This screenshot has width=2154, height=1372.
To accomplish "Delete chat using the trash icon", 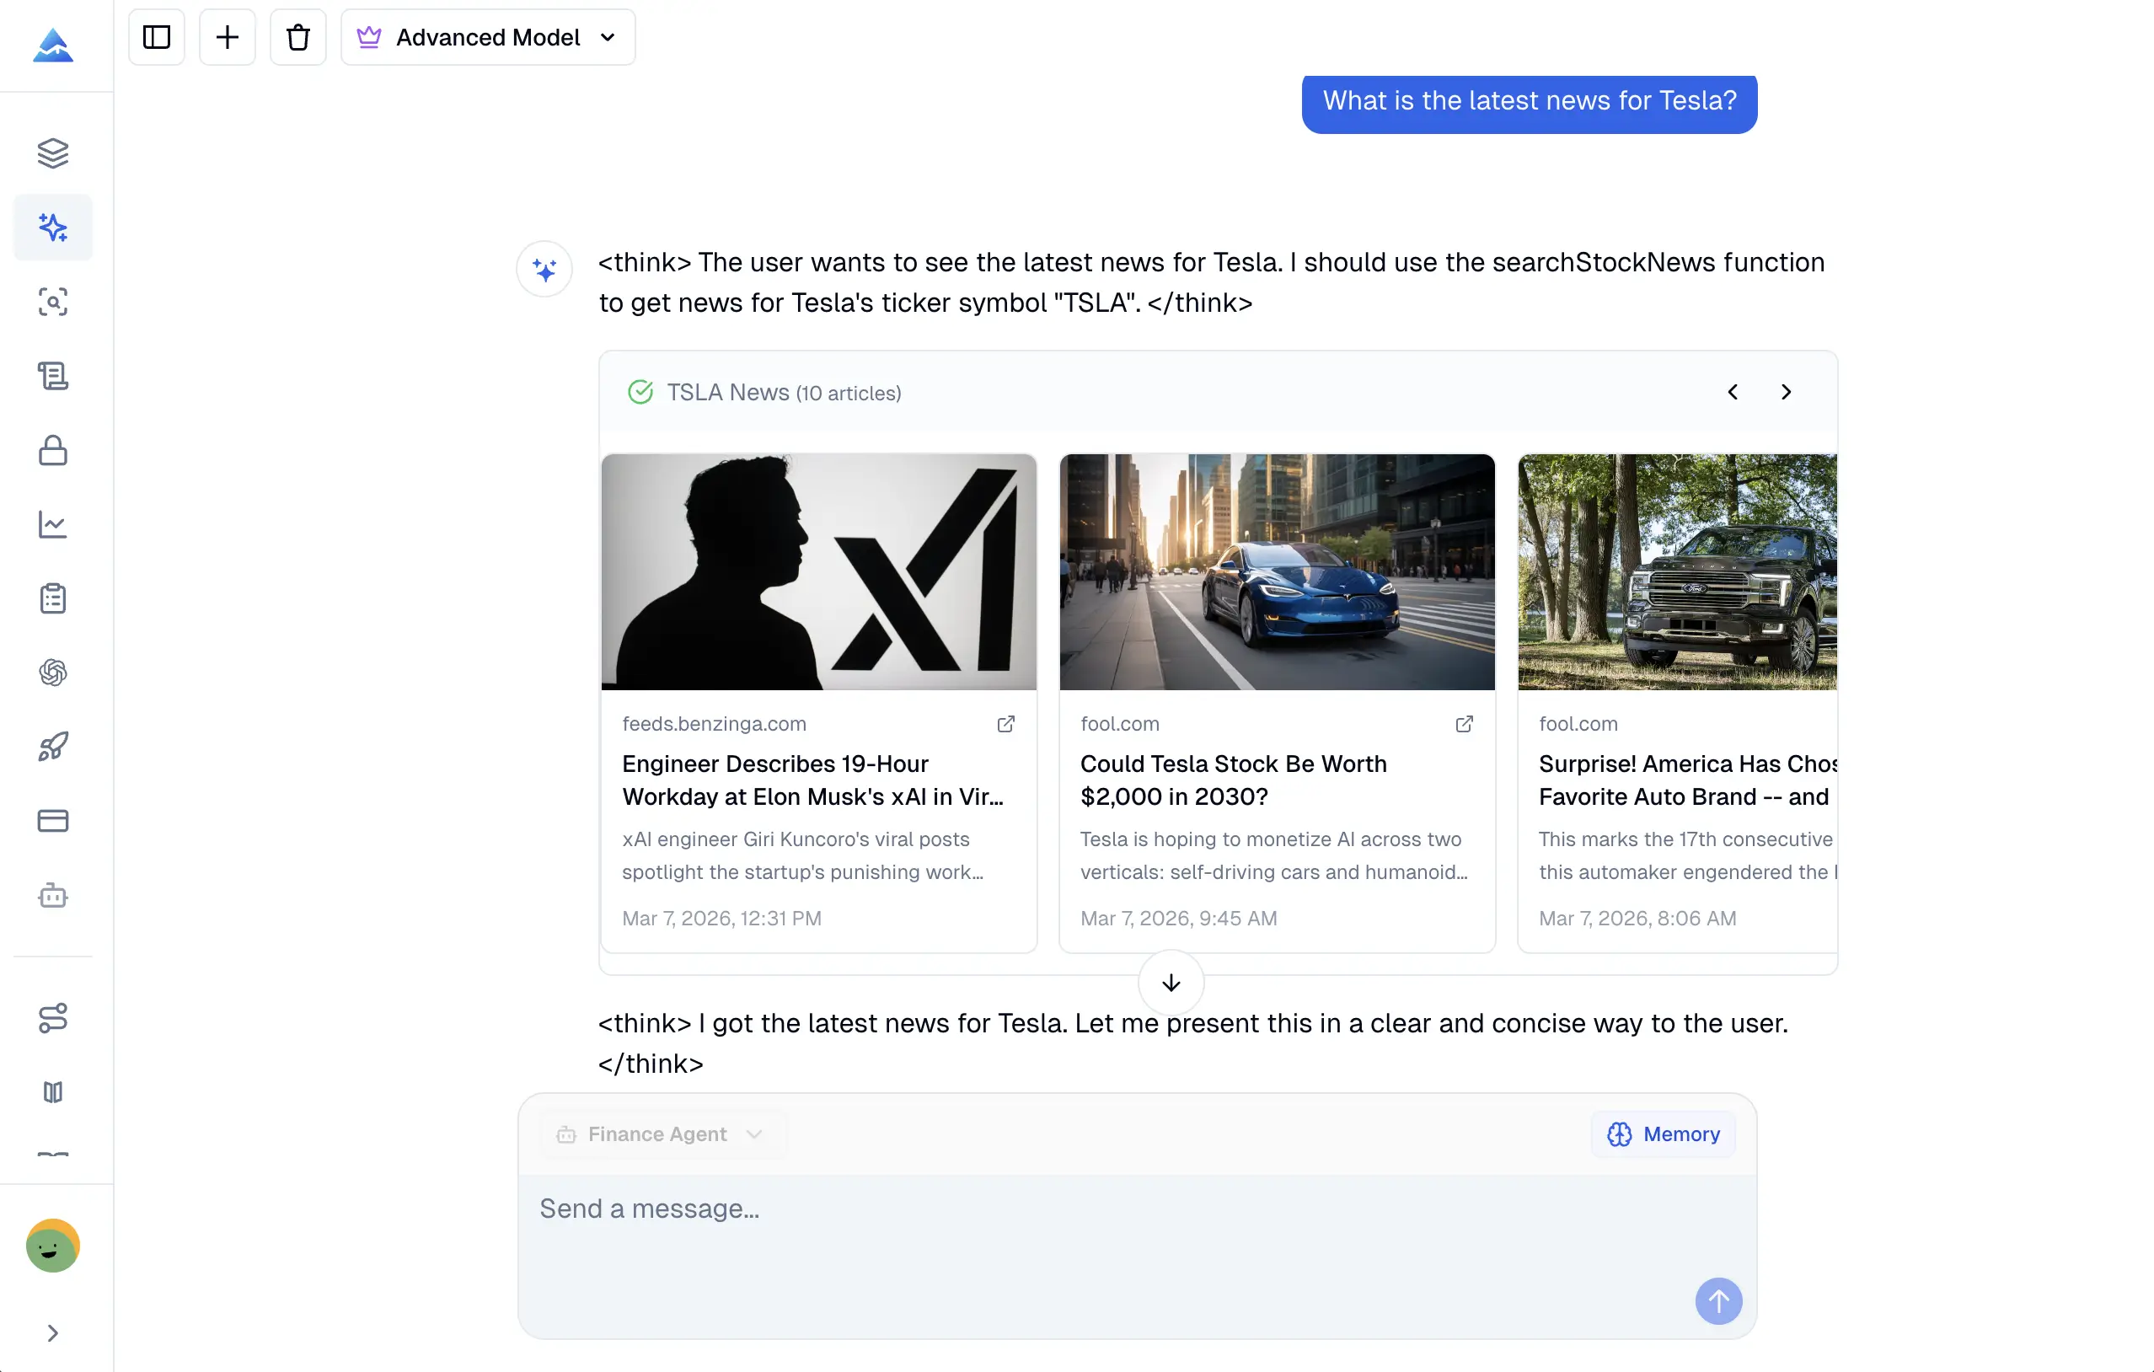I will (x=297, y=38).
